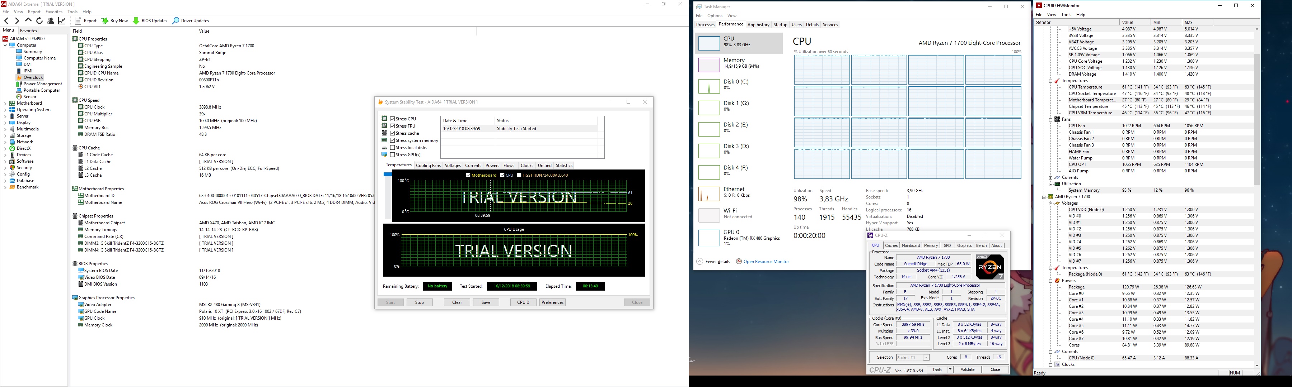The width and height of the screenshot is (1292, 387).
Task: Click AIDA64 up-level arrow icon
Action: [28, 20]
